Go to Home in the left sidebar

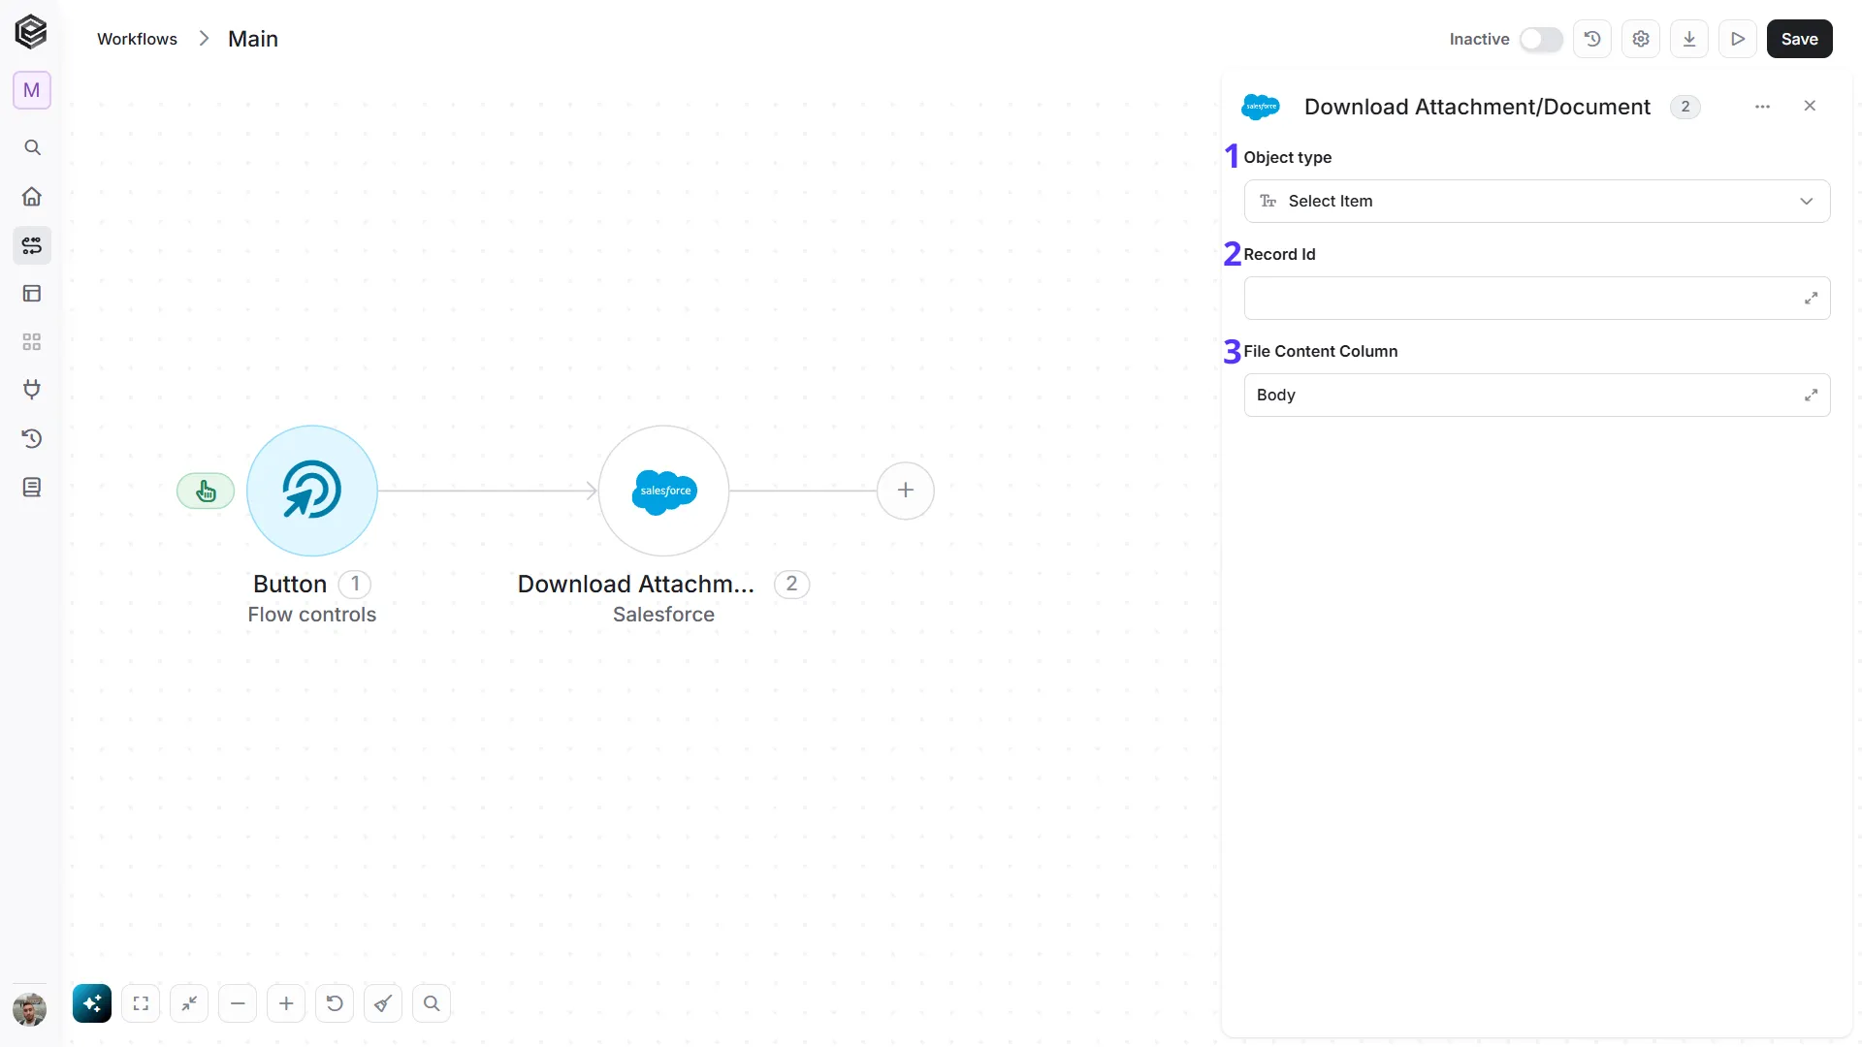(32, 197)
